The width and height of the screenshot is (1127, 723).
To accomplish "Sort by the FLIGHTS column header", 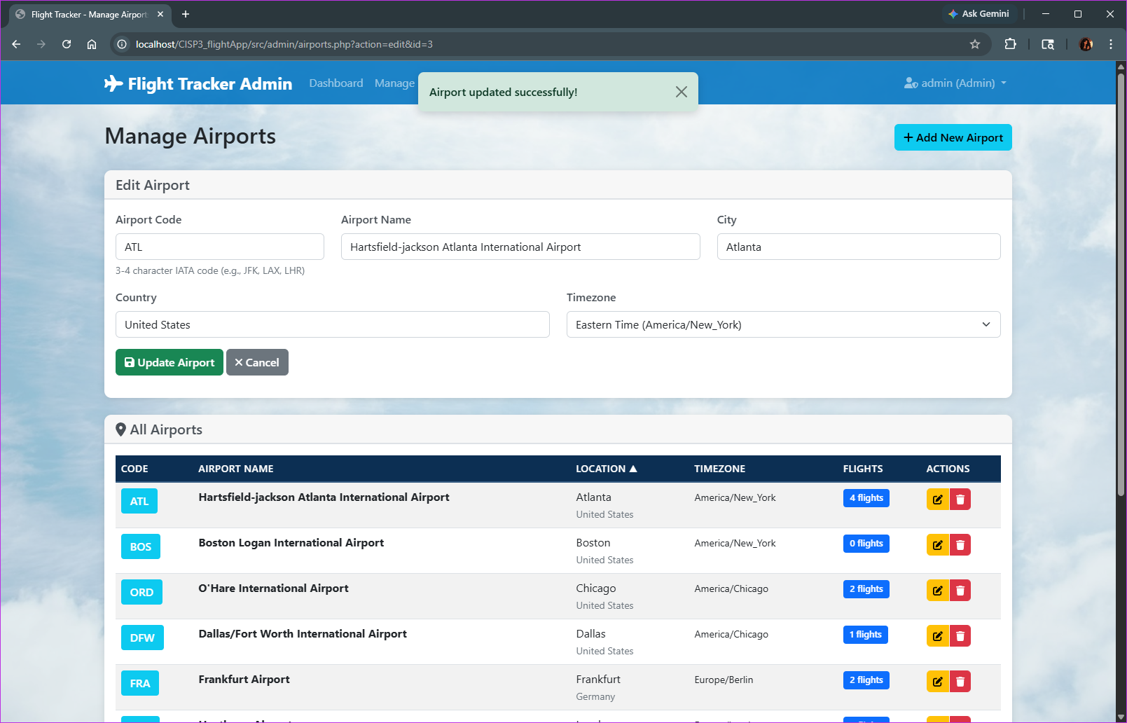I will (863, 469).
